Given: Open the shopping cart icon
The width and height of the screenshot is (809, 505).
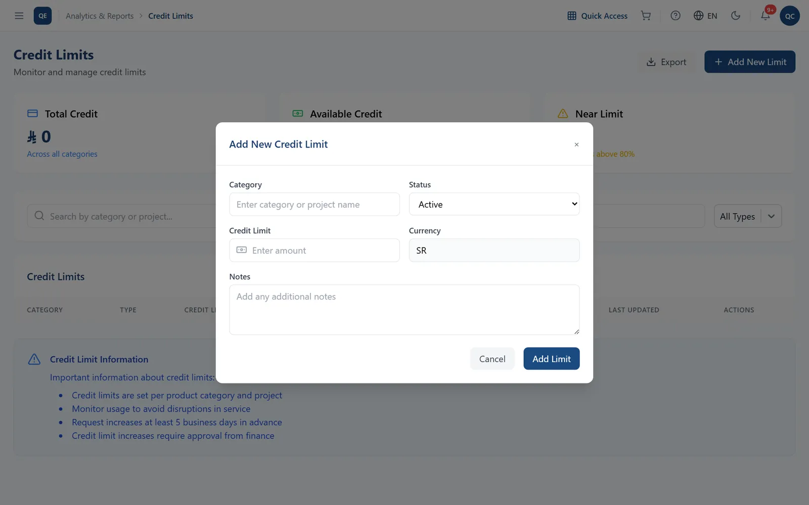Looking at the screenshot, I should click(646, 16).
